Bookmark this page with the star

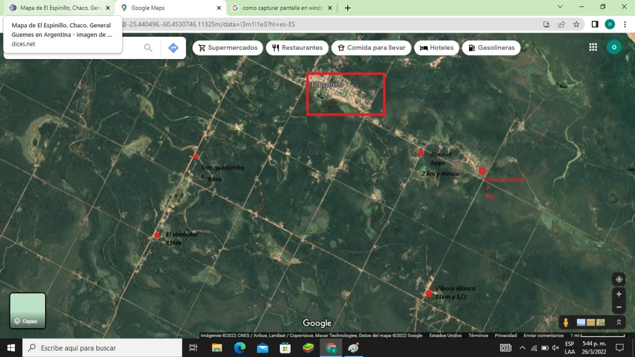tap(576, 24)
